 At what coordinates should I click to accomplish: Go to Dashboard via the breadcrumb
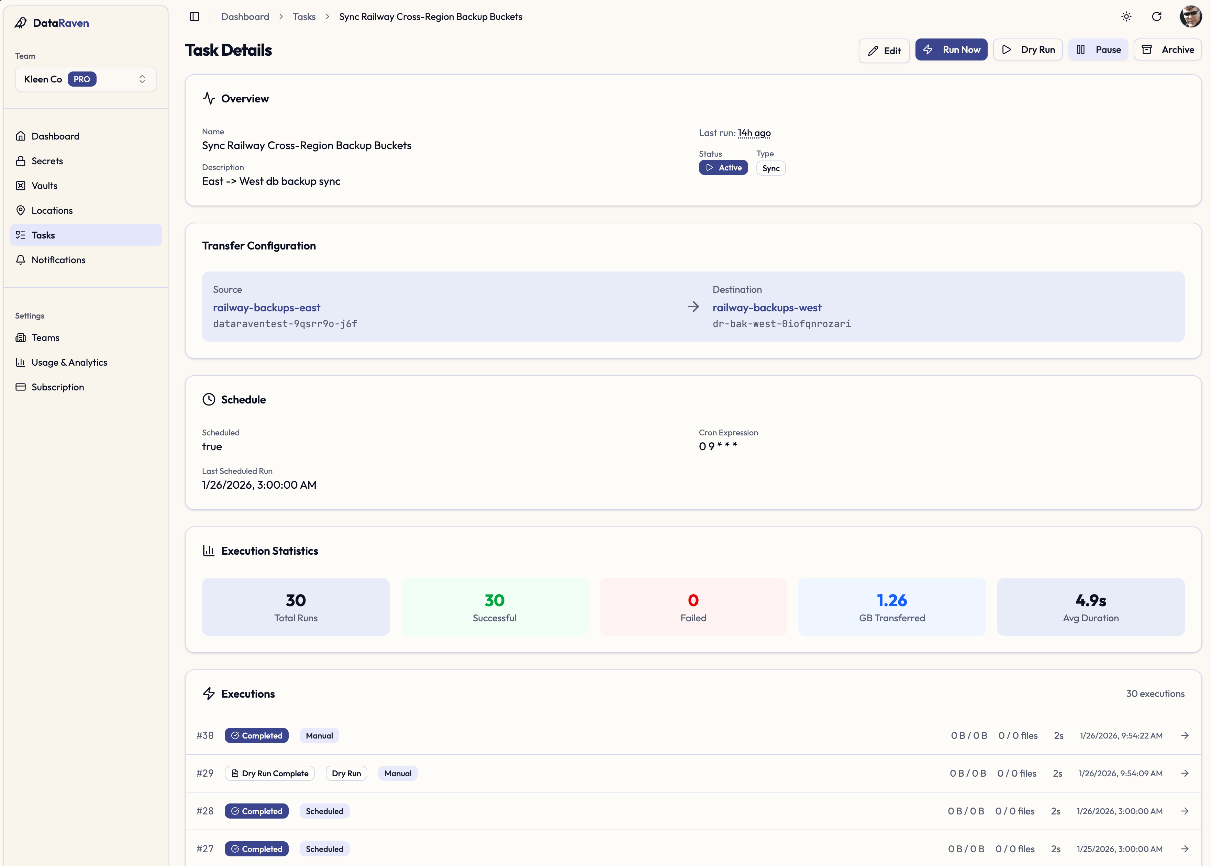[245, 16]
